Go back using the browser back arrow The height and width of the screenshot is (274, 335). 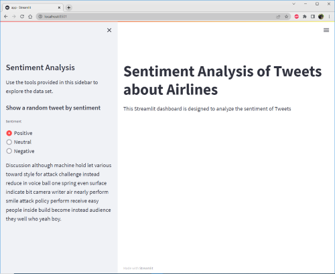tap(6, 17)
